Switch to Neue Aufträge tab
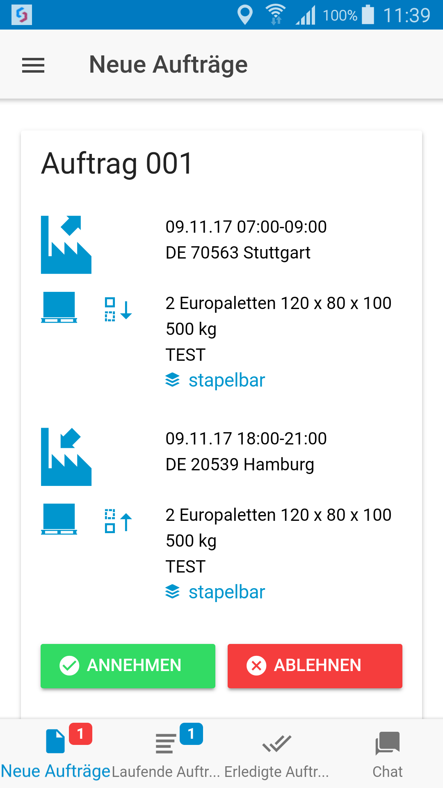 coord(56,754)
